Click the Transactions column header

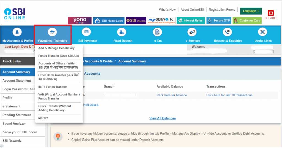[216, 87]
